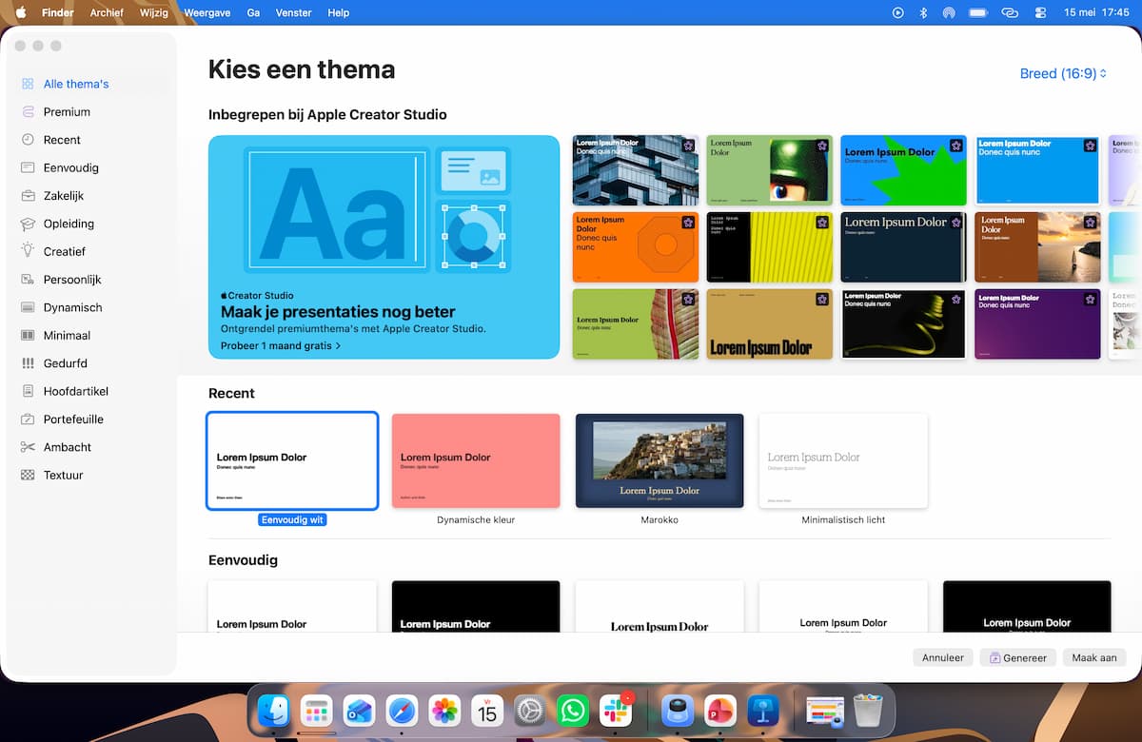This screenshot has height=742, width=1142.
Task: Open the Opleiding graduation cap category
Action: 69,224
